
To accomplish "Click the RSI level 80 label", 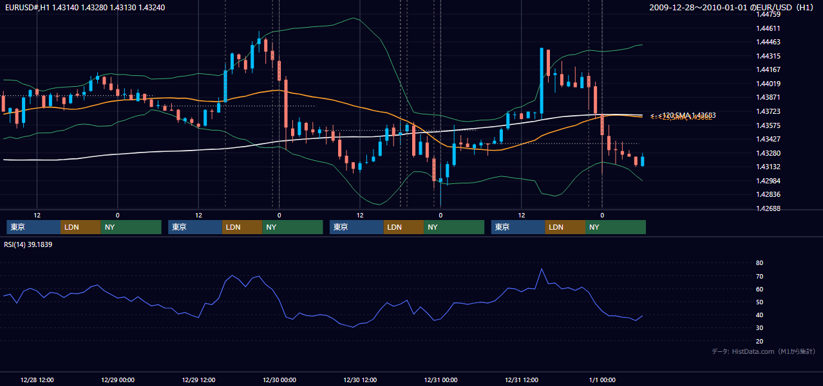I will [759, 263].
